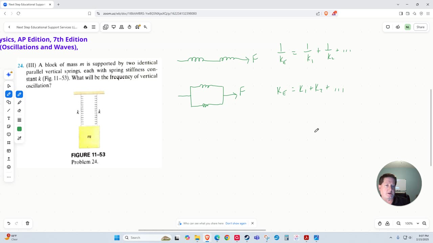Zoom out the whiteboard
Screen dimensions: 433x243
click(x=398, y=223)
